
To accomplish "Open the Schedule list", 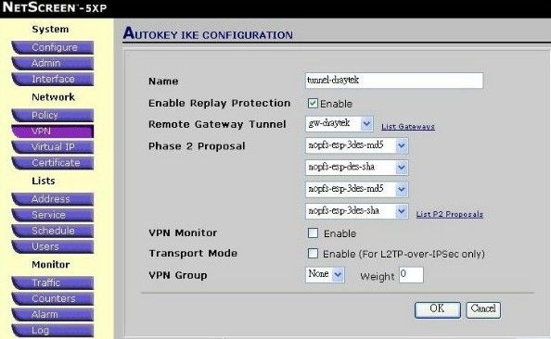I will coord(53,231).
